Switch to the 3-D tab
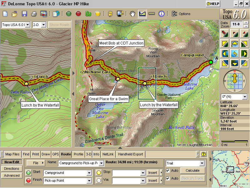Viewport: 250px width, 188px height. [x=89, y=154]
